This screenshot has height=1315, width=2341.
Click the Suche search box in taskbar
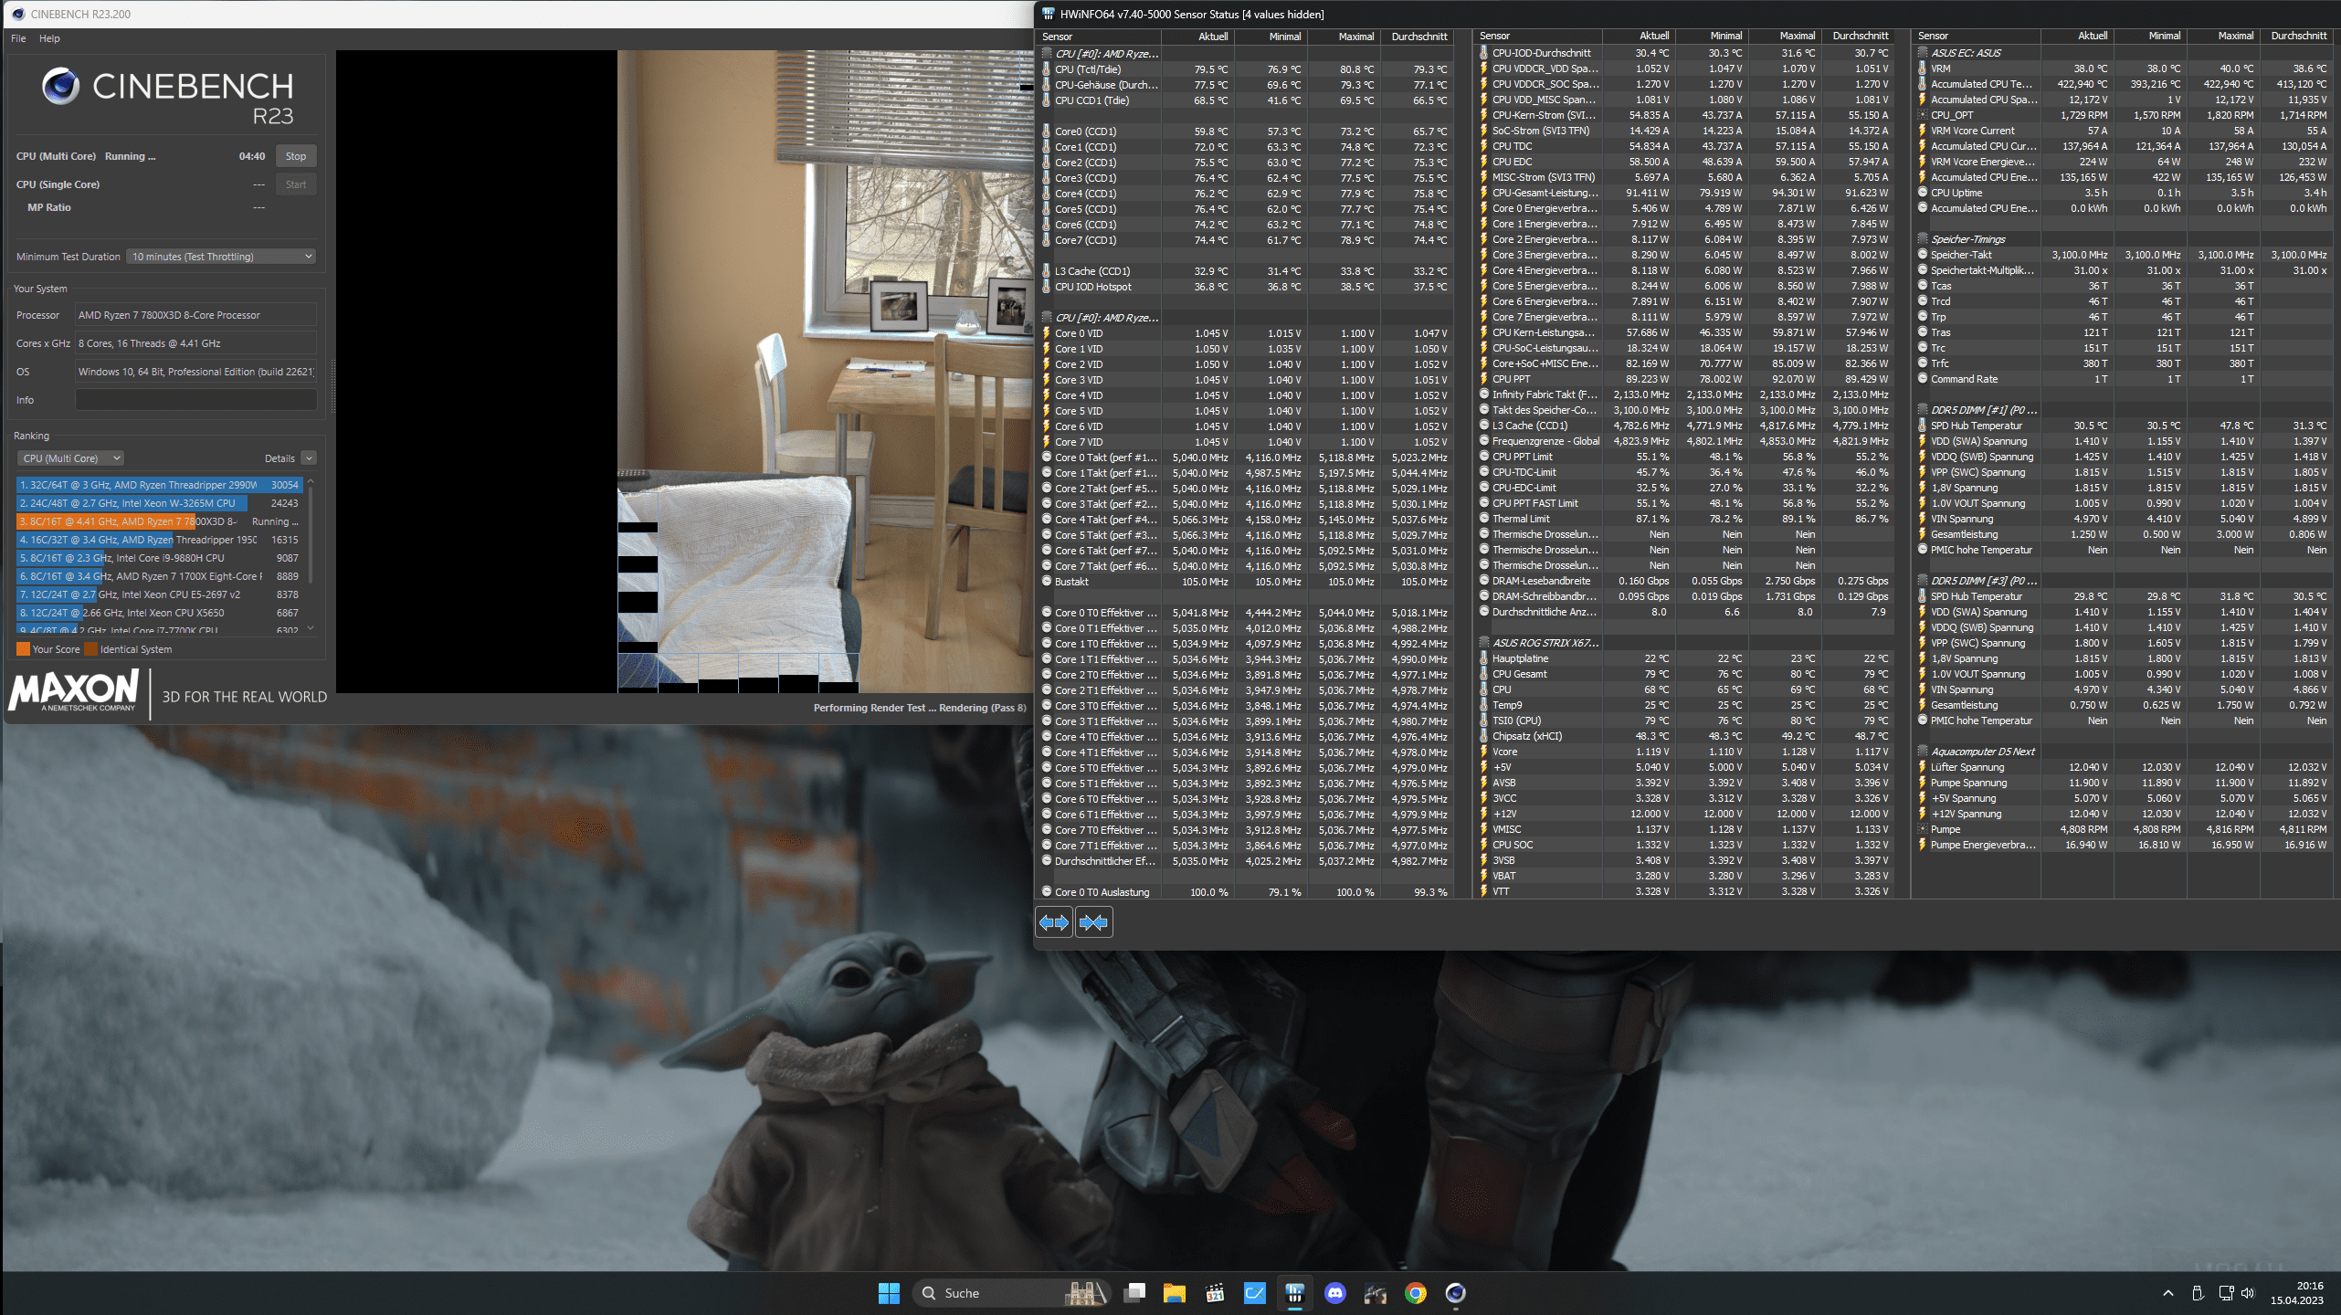(x=1012, y=1293)
